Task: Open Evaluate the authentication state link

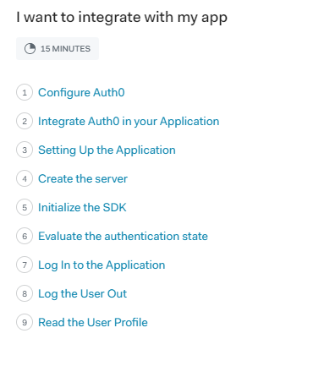Action: coord(123,236)
